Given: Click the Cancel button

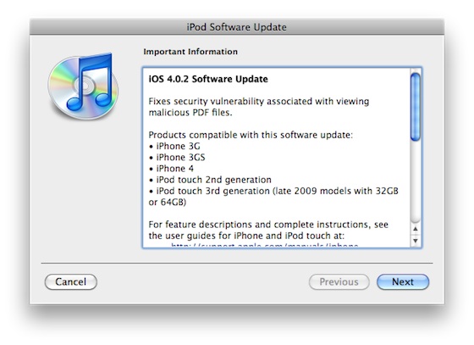Looking at the screenshot, I should pos(71,281).
